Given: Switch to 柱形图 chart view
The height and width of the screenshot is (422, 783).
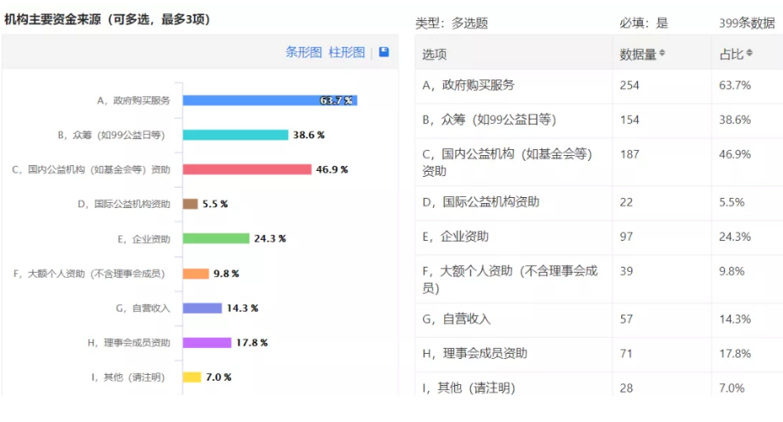Looking at the screenshot, I should pyautogui.click(x=346, y=52).
